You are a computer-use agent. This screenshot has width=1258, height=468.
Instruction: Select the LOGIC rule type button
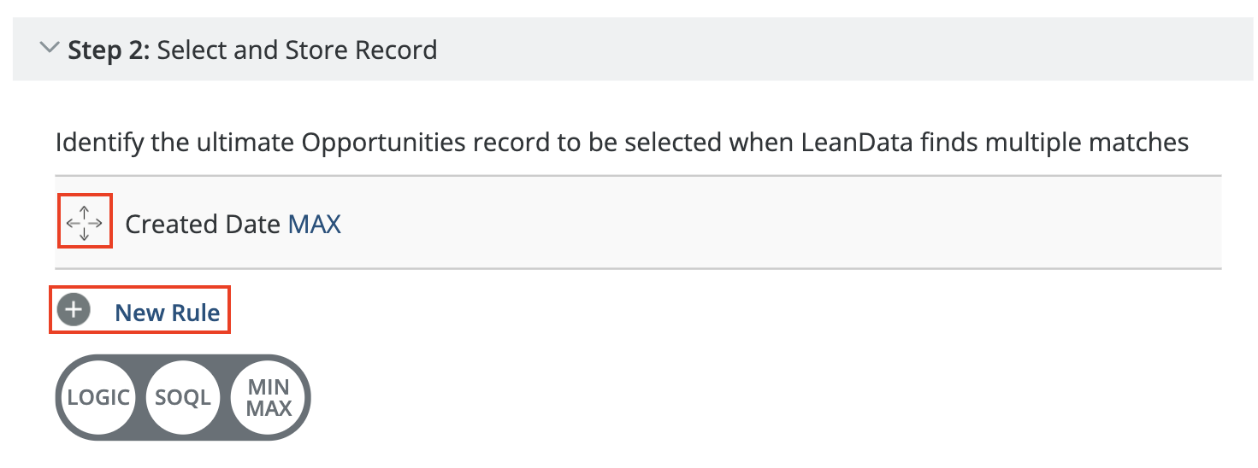[x=98, y=397]
